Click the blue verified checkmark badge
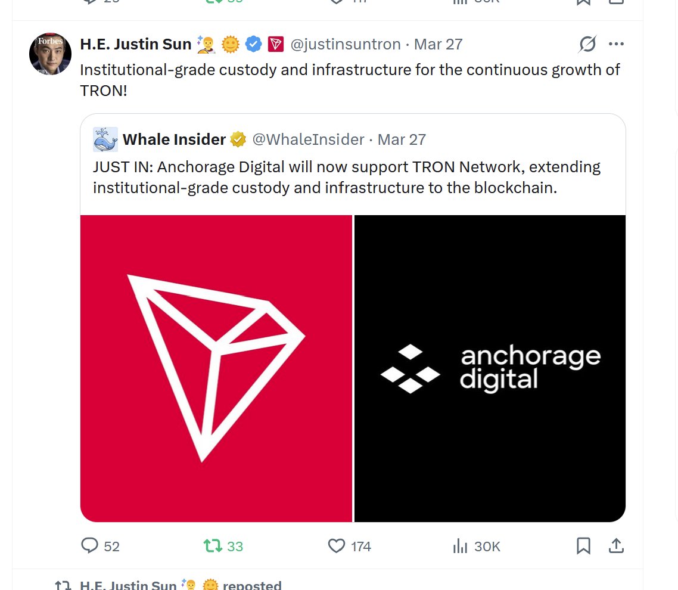The image size is (678, 590). [x=254, y=44]
